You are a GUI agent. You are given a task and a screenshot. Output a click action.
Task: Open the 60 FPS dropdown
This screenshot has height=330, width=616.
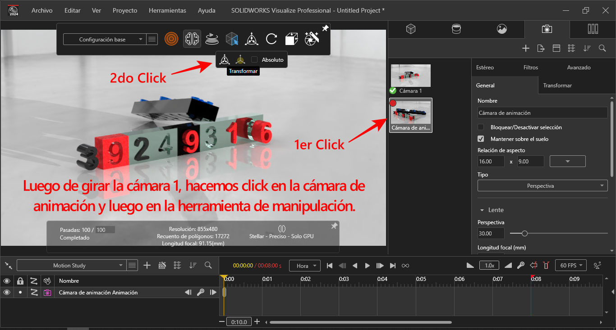pyautogui.click(x=571, y=266)
